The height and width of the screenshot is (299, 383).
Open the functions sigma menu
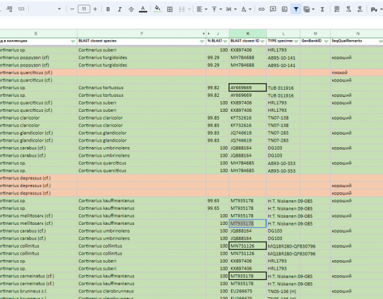click(323, 10)
